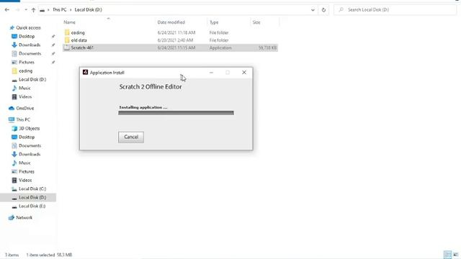Click the 59,738 KB size cell
The height and width of the screenshot is (259, 461).
tap(267, 48)
